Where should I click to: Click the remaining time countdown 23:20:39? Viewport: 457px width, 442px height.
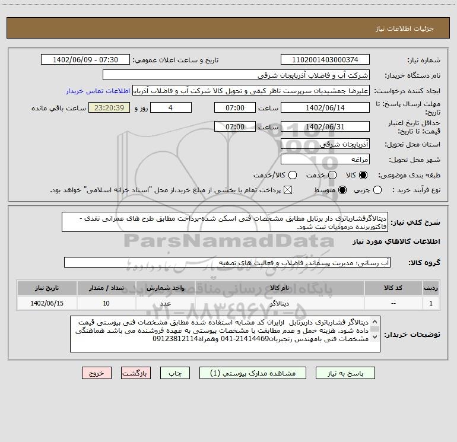(x=109, y=107)
